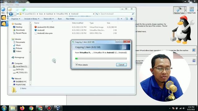Cancel the file copy operation

pyautogui.click(x=121, y=65)
